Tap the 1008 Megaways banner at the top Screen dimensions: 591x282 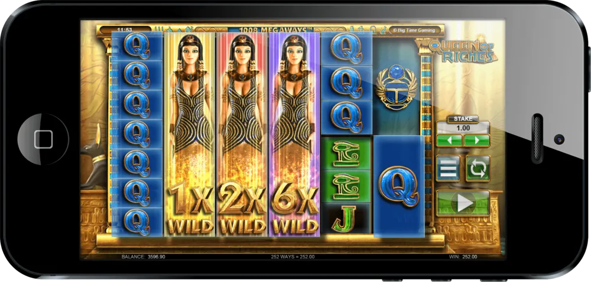271,29
